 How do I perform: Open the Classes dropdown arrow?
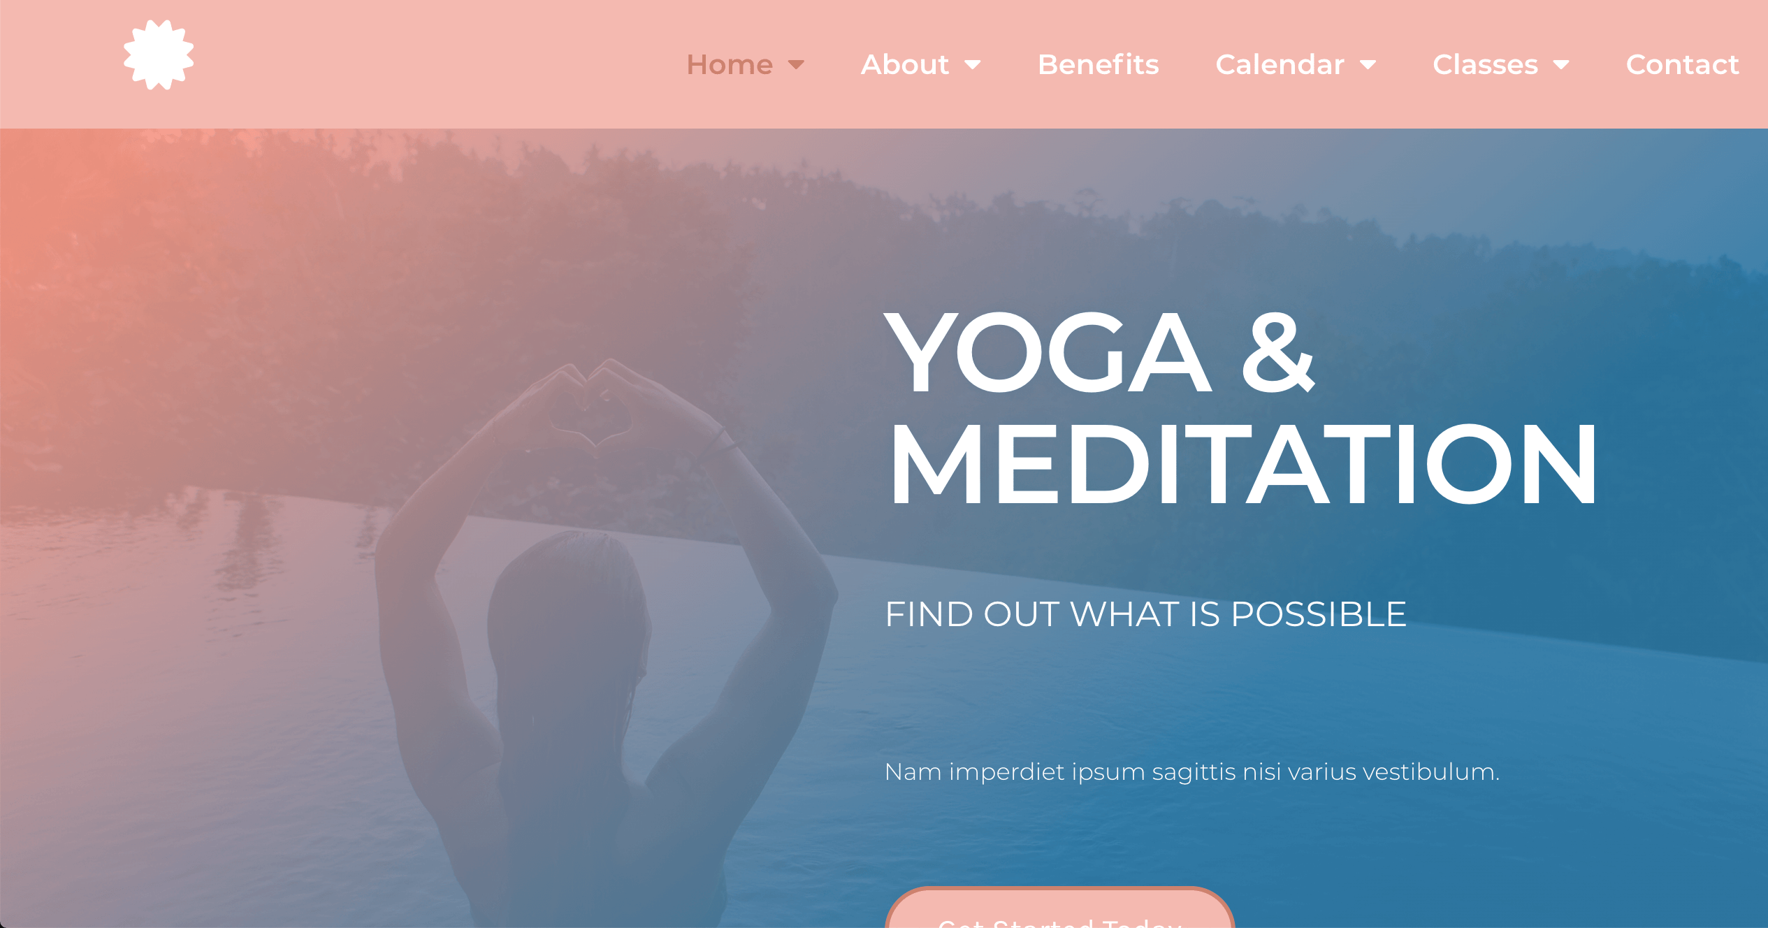tap(1561, 65)
